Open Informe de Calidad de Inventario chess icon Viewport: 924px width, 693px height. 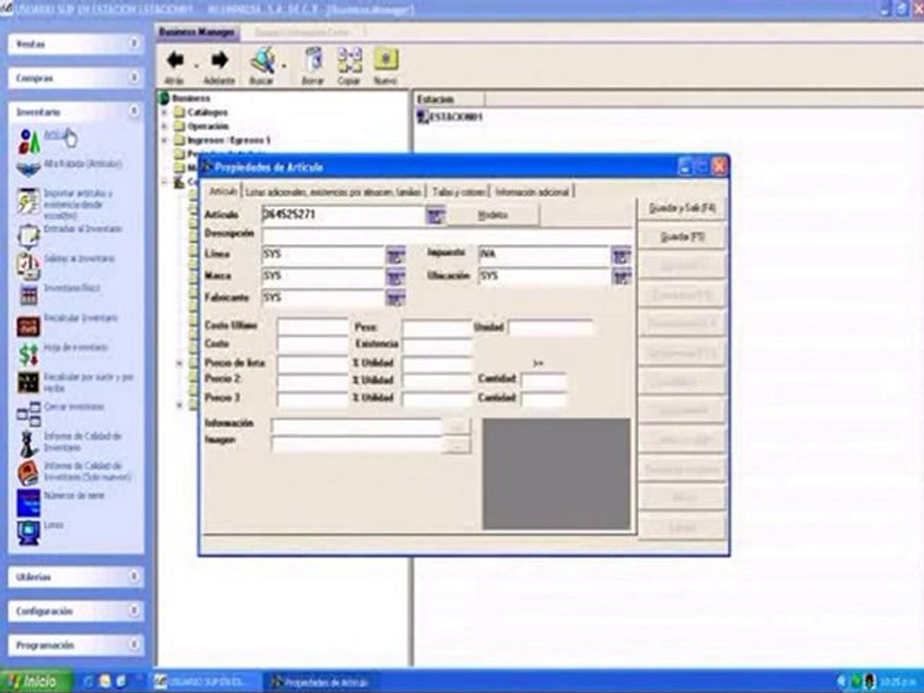[x=28, y=443]
